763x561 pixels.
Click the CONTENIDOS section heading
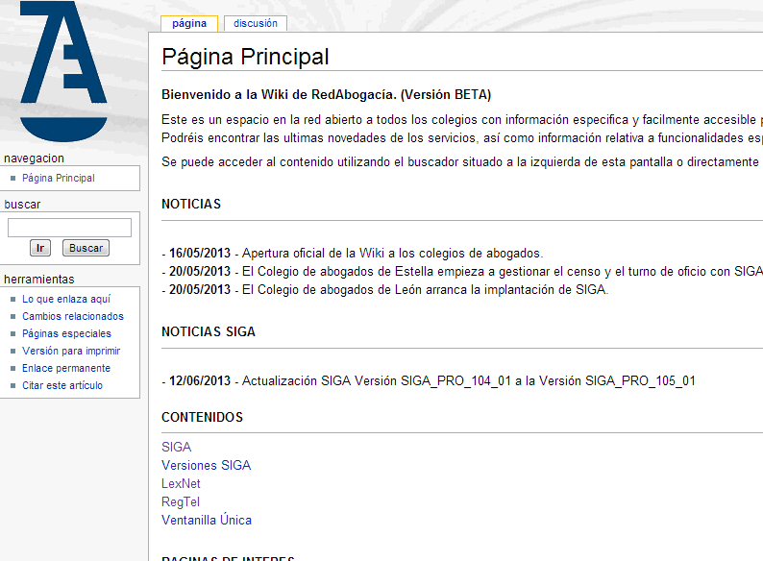coord(202,418)
